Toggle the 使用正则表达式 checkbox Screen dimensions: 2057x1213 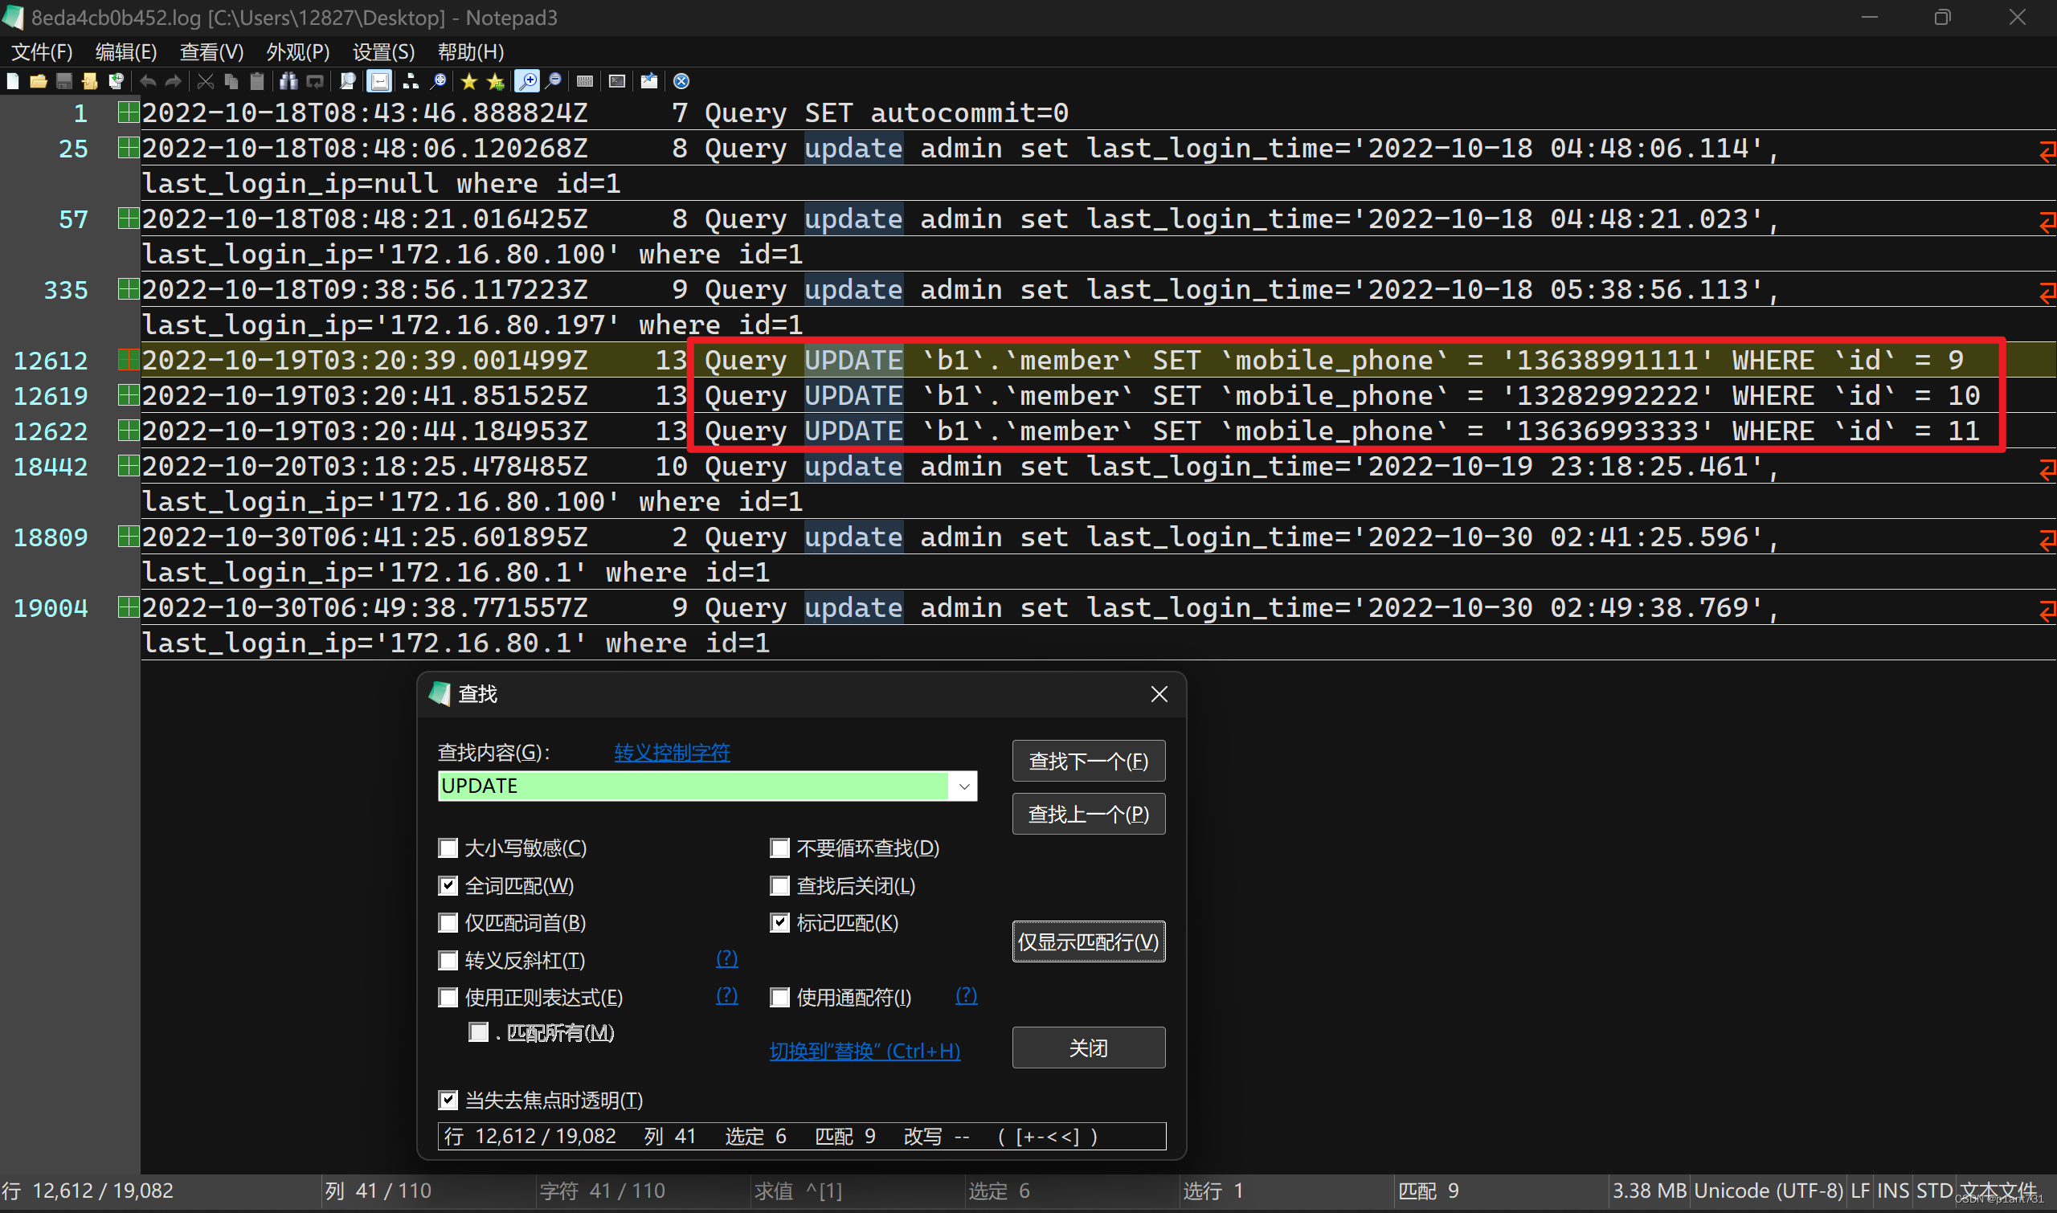point(448,997)
